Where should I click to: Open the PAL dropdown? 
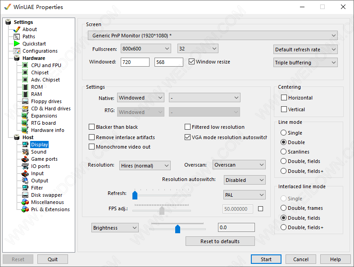[x=245, y=195]
